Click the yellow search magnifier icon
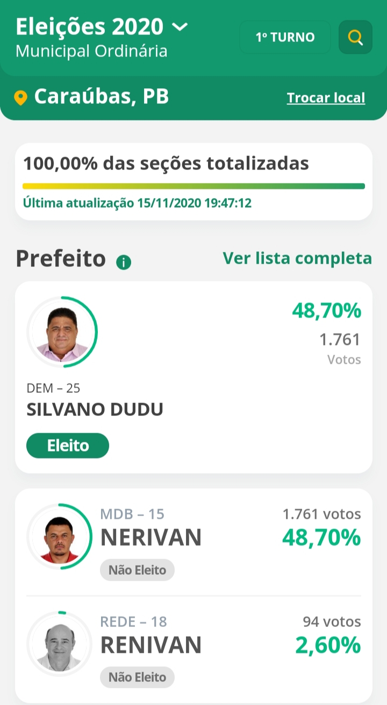Viewport: 387px width, 705px height. coord(355,37)
